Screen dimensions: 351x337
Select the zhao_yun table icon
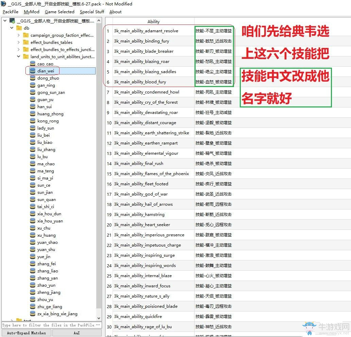point(33,285)
